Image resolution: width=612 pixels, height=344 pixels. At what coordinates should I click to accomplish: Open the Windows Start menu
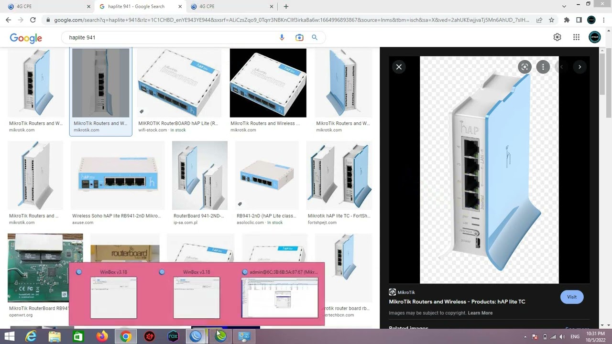(9, 336)
